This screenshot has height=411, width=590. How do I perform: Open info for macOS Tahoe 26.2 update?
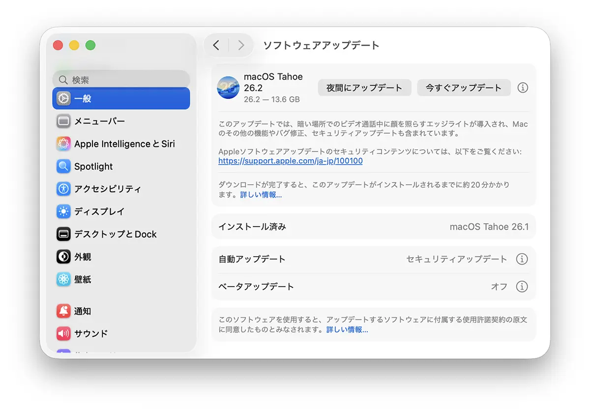523,88
